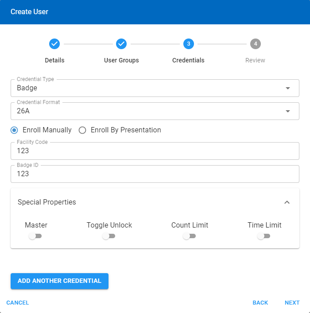This screenshot has height=313, width=310.
Task: Select Enroll By Presentation option
Action: (x=82, y=130)
